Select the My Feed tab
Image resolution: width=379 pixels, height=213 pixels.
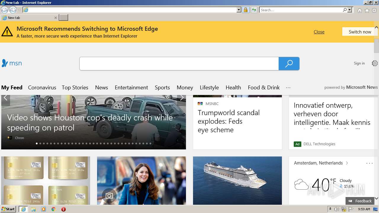(12, 88)
